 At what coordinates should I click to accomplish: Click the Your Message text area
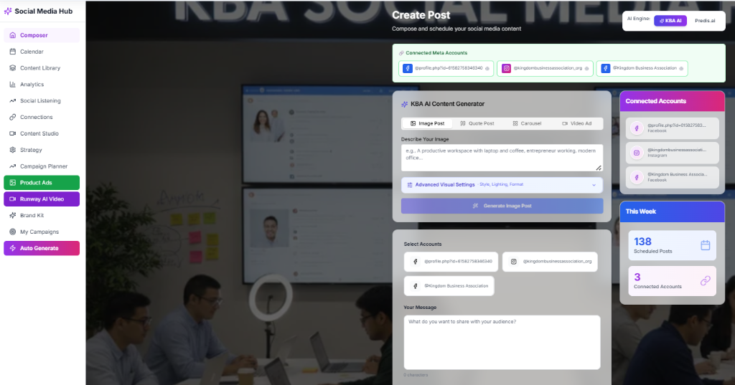click(502, 343)
